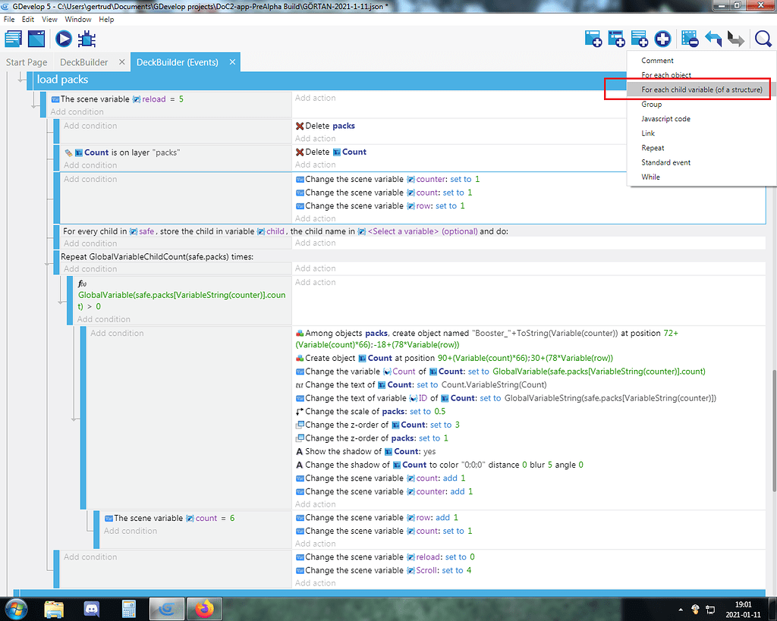Viewport: 777px width, 621px height.
Task: Add a sub-event using the toolbar icon
Action: [615, 38]
